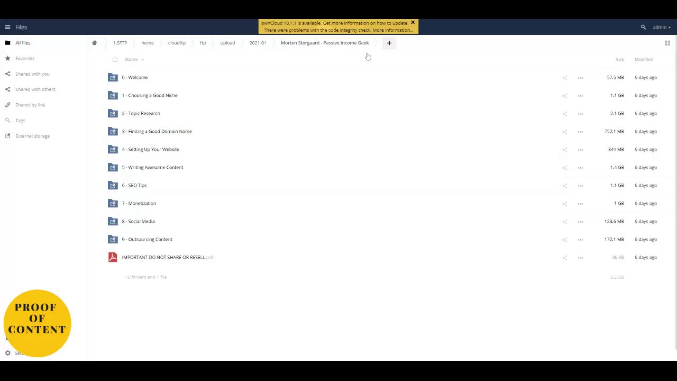Open IMPORTANT DO NOT SHARE OR RESELL pdf

pyautogui.click(x=167, y=257)
